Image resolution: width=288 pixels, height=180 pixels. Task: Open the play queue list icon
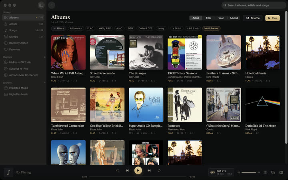coord(265,172)
